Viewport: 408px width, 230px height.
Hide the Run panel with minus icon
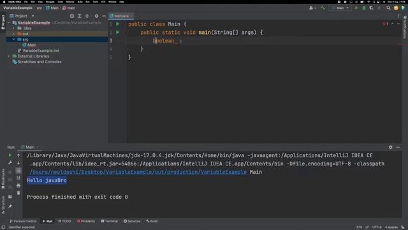(398, 147)
